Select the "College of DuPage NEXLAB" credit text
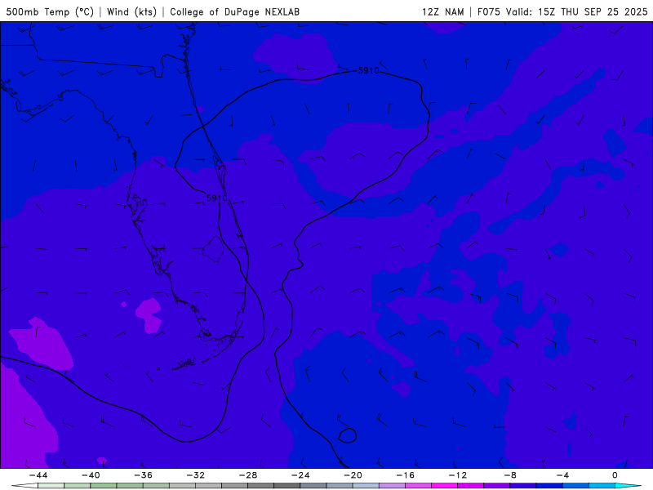Image resolution: width=653 pixels, height=490 pixels. pos(235,11)
